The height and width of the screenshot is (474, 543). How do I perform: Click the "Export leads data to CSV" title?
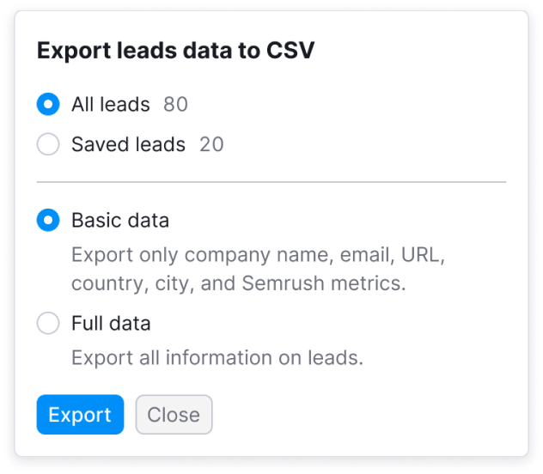tap(175, 51)
